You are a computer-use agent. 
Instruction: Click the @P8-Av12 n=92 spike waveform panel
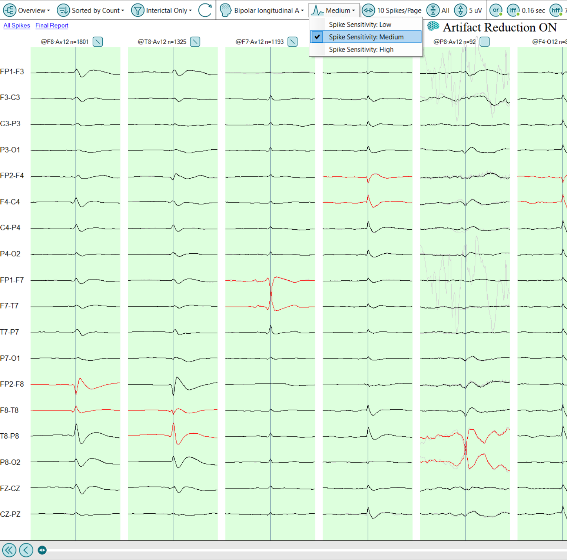click(465, 293)
